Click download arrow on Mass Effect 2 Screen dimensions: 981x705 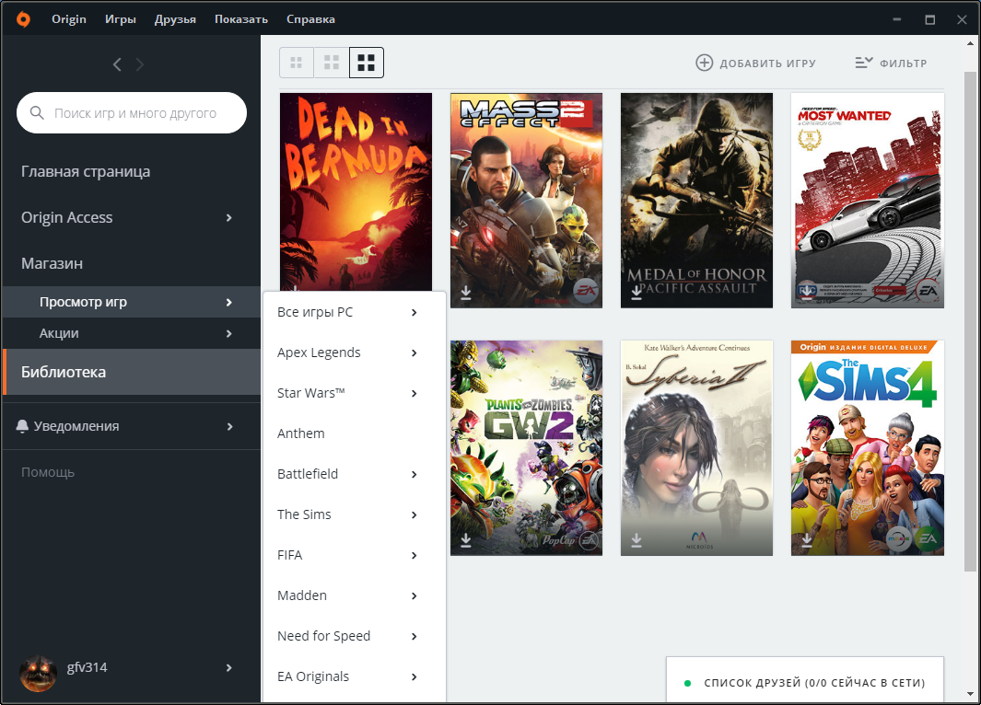click(x=466, y=293)
